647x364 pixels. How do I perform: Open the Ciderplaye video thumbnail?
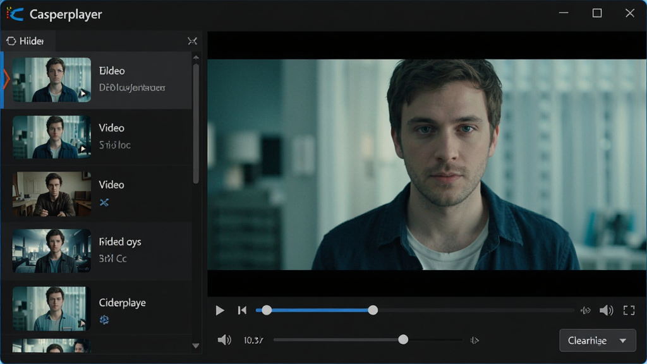tap(52, 308)
